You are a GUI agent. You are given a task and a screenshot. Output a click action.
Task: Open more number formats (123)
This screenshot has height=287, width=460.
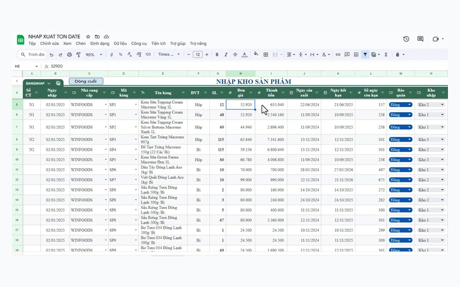coord(148,55)
